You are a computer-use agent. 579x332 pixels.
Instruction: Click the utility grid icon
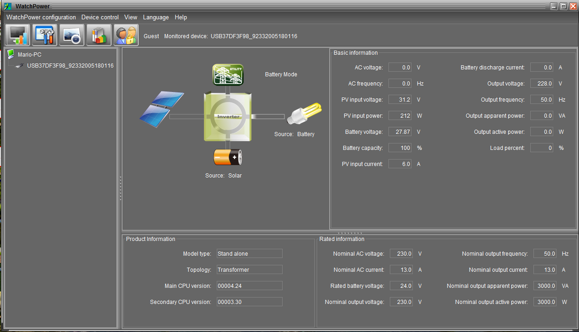coord(228,74)
